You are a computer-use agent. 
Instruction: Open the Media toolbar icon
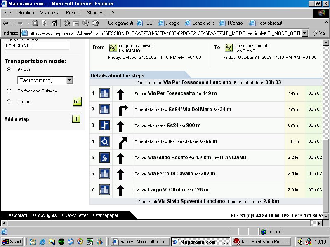tap(86, 23)
